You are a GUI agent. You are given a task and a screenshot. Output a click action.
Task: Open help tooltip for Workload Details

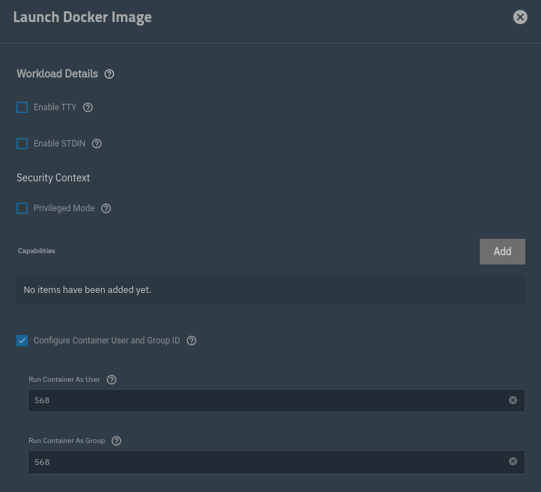click(110, 74)
